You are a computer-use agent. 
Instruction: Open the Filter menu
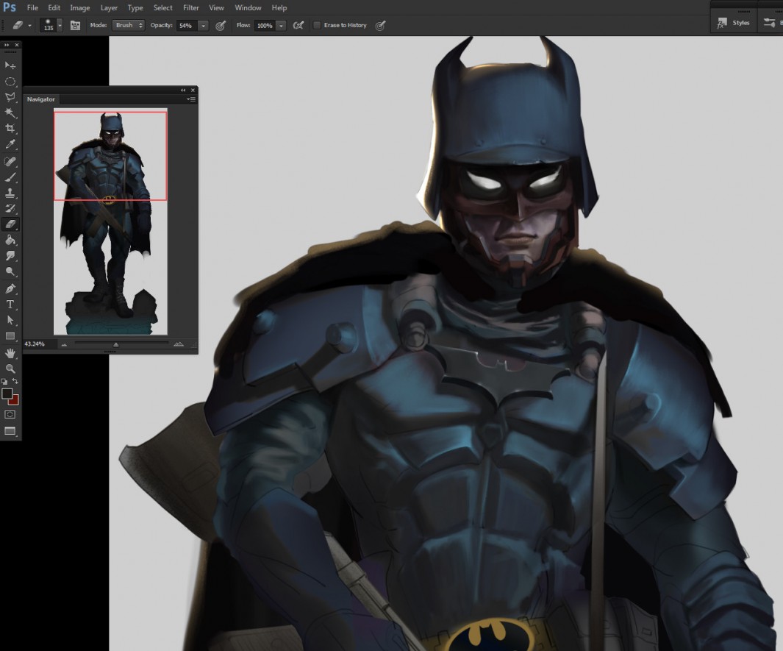pyautogui.click(x=190, y=7)
